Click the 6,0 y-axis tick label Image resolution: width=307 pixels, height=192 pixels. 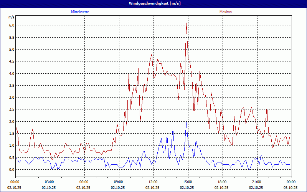coord(12,25)
